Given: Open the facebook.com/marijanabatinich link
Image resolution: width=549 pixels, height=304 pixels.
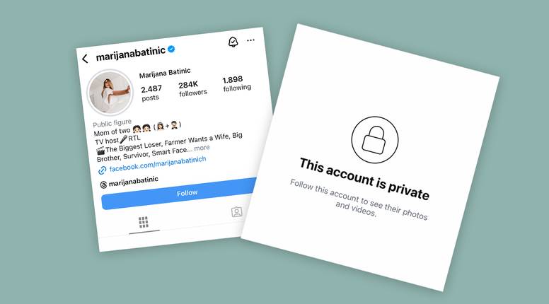Looking at the screenshot, I should click(158, 164).
